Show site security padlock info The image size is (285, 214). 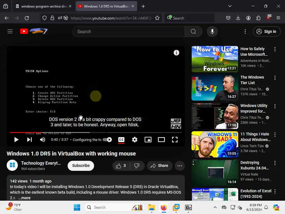pos(52,18)
